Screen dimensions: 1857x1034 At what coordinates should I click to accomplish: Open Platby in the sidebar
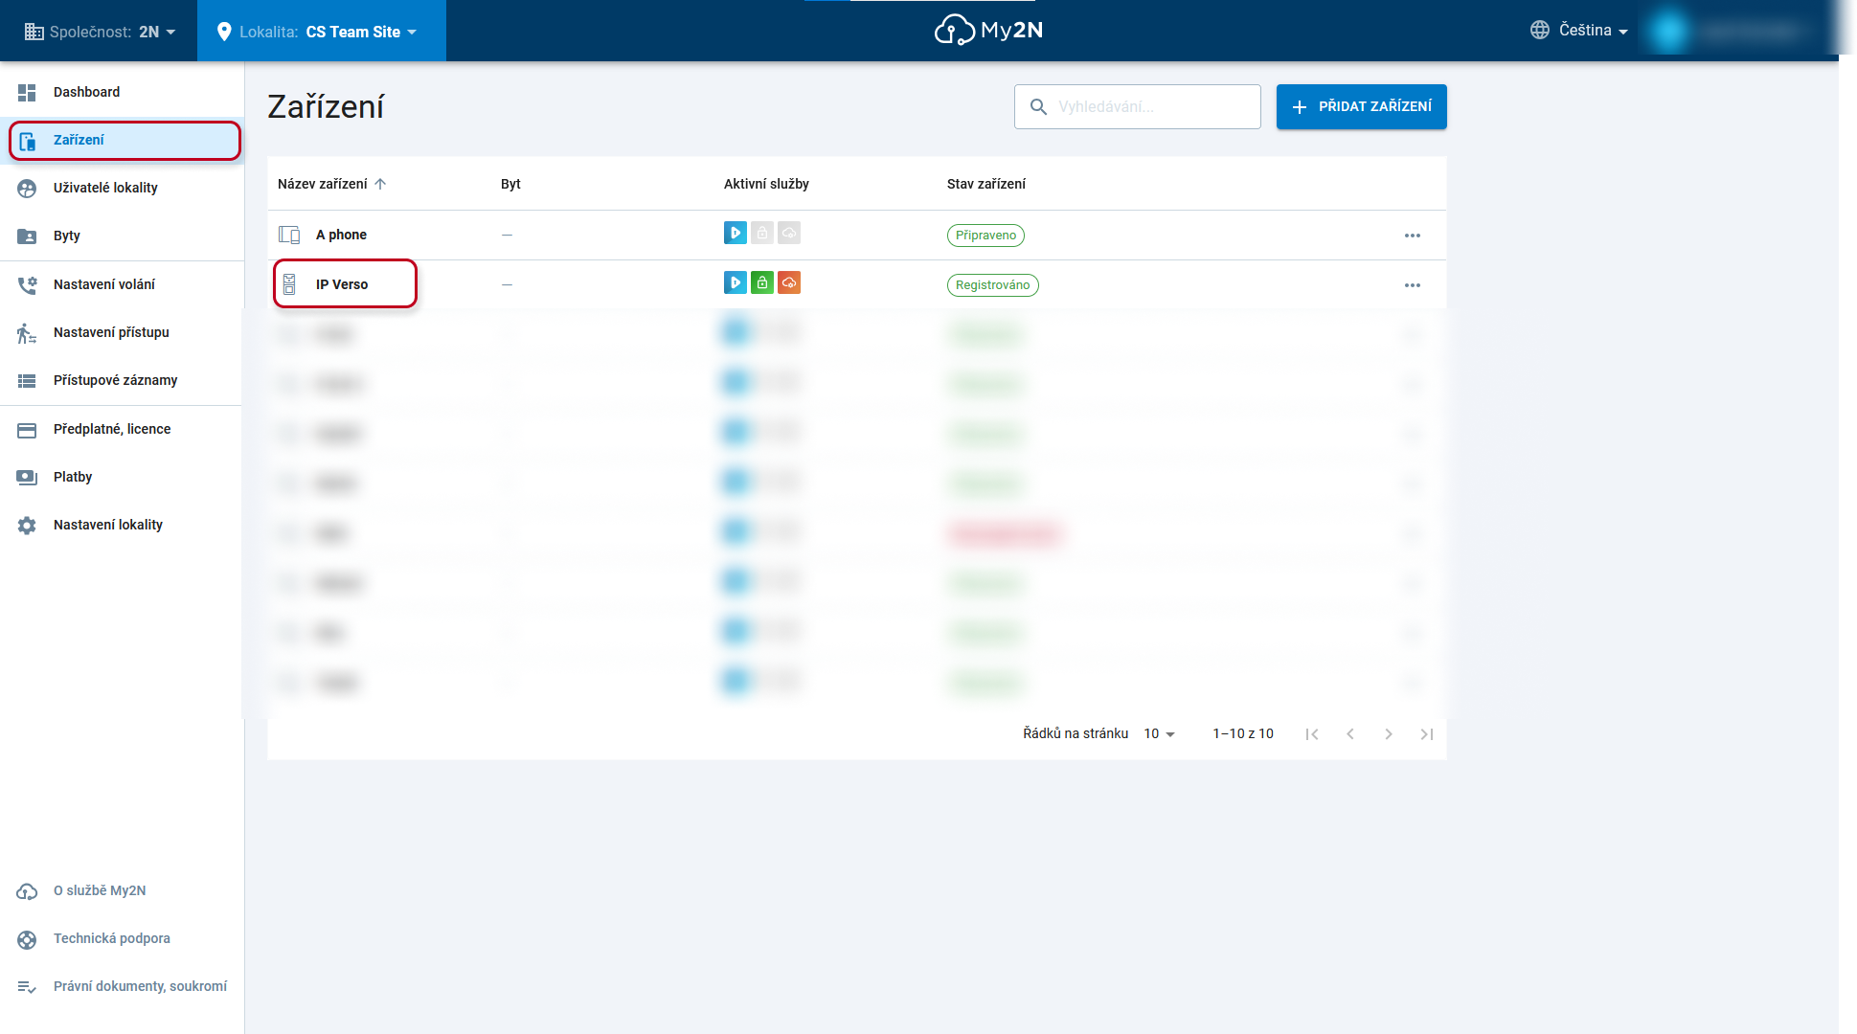tap(122, 478)
